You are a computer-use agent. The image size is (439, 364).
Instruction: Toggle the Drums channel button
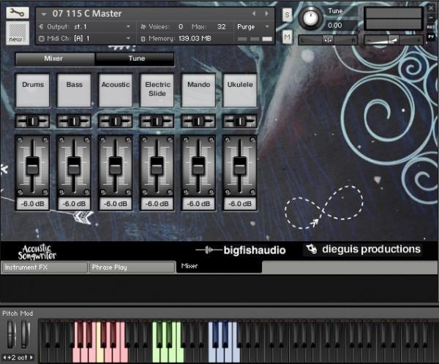click(x=33, y=90)
